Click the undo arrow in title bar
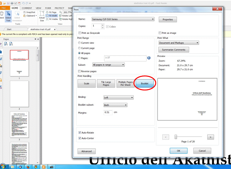This screenshot has width=231, height=169. [x=23, y=3]
